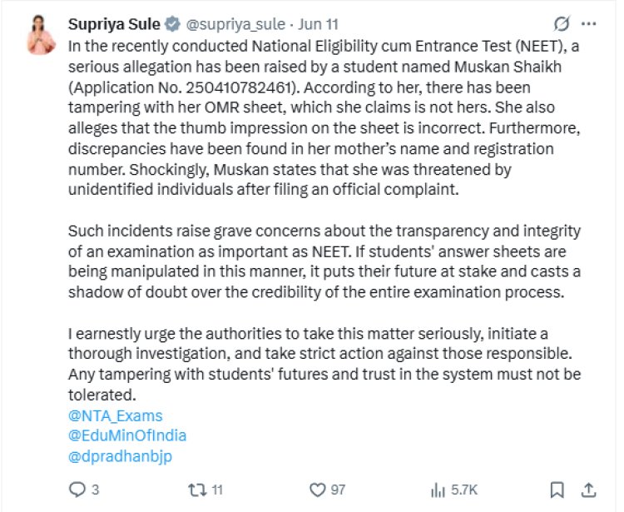This screenshot has height=512, width=624.
Task: Bookmark this post
Action: tap(558, 489)
